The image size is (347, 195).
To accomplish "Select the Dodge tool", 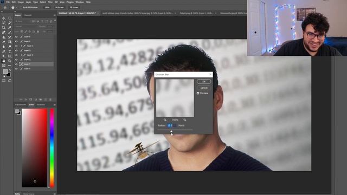I will coord(10,47).
